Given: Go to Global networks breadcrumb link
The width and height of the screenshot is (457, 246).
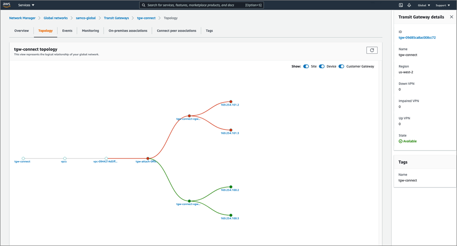Looking at the screenshot, I should 55,18.
